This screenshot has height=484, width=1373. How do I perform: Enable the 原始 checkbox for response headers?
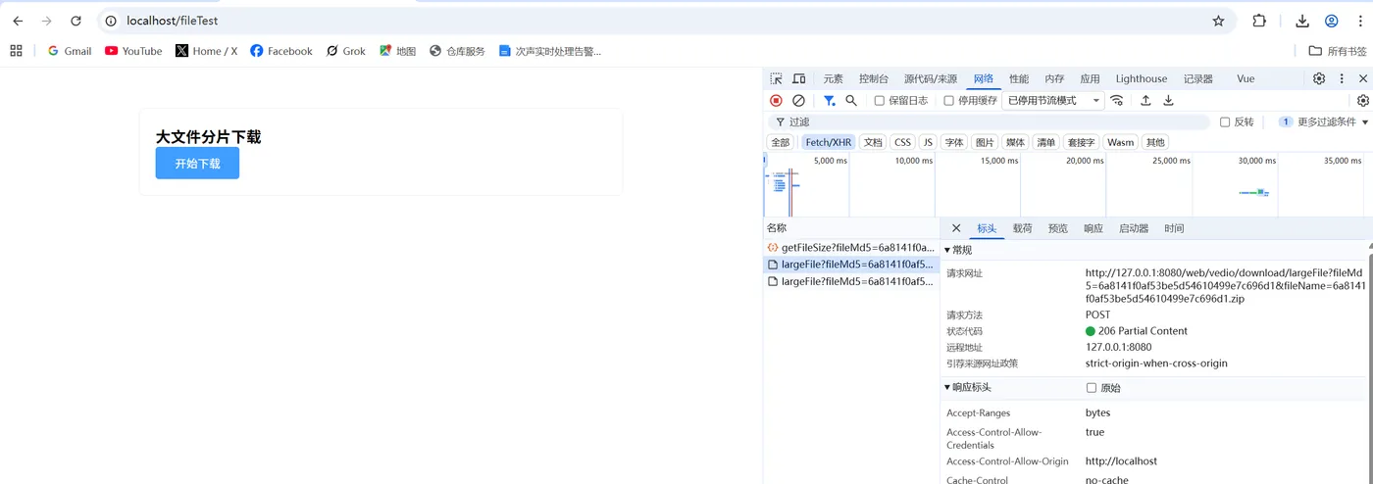[x=1092, y=388]
